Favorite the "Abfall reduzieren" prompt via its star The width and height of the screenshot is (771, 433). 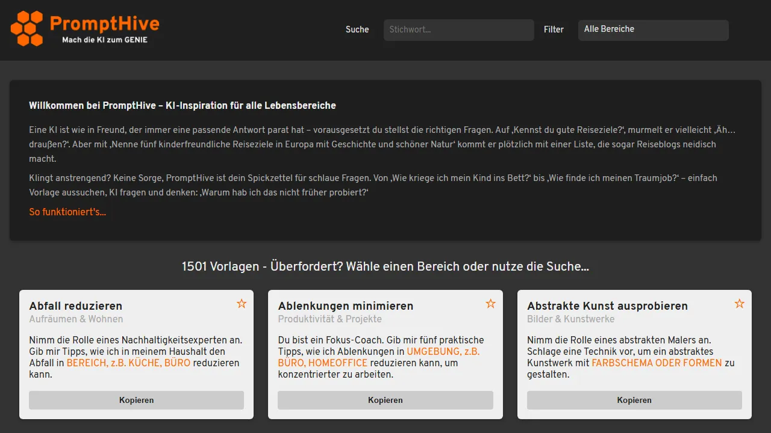(242, 304)
